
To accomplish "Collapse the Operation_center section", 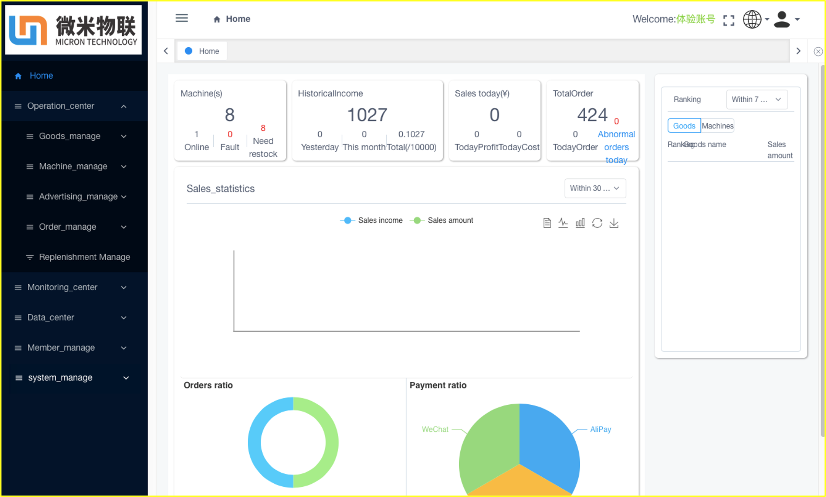I will pos(124,107).
